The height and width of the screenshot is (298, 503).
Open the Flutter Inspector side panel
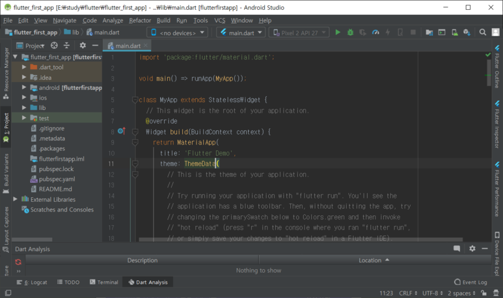pyautogui.click(x=496, y=124)
